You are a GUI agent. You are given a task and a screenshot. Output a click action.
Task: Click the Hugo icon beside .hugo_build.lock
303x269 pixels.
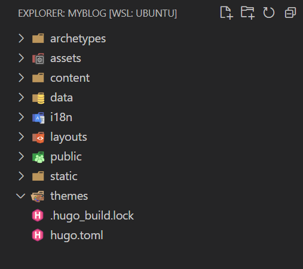pos(38,215)
